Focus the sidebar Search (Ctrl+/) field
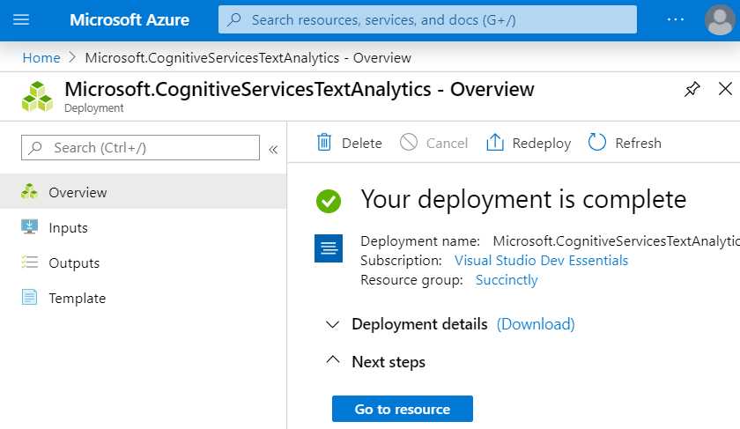 [140, 148]
